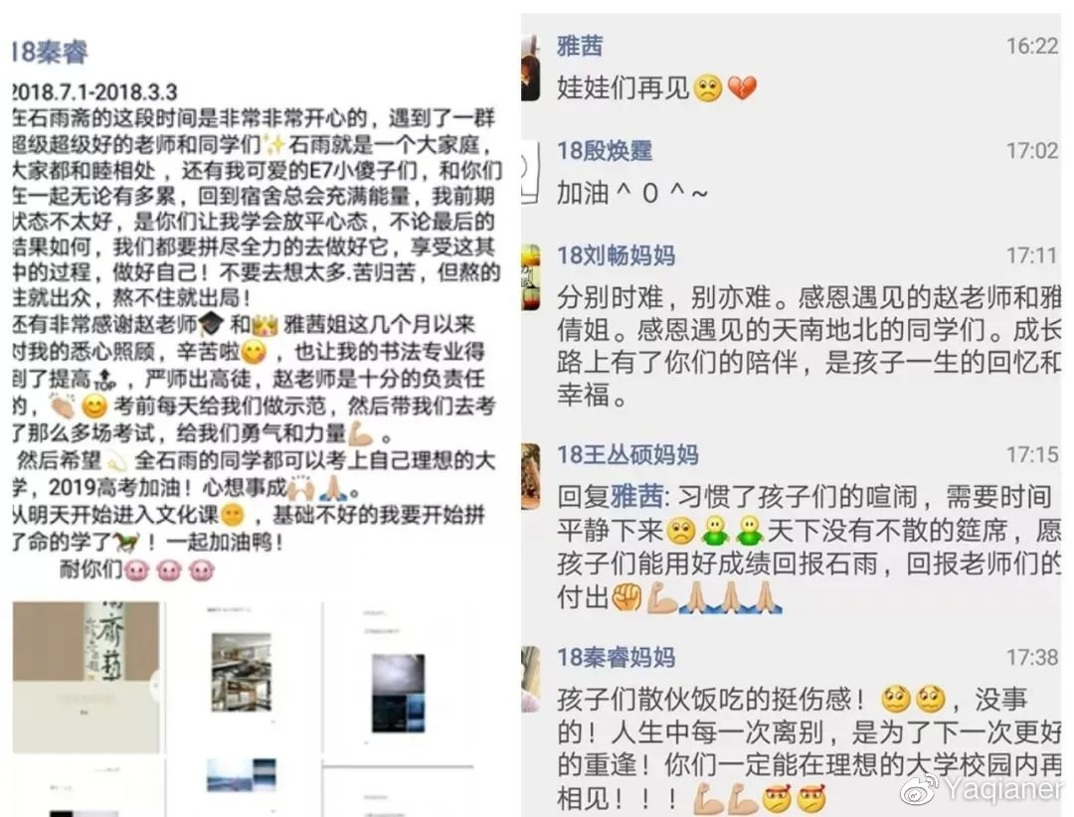Tap 18刘畅妈妈's avatar picture
This screenshot has height=817, width=1074.
530,277
